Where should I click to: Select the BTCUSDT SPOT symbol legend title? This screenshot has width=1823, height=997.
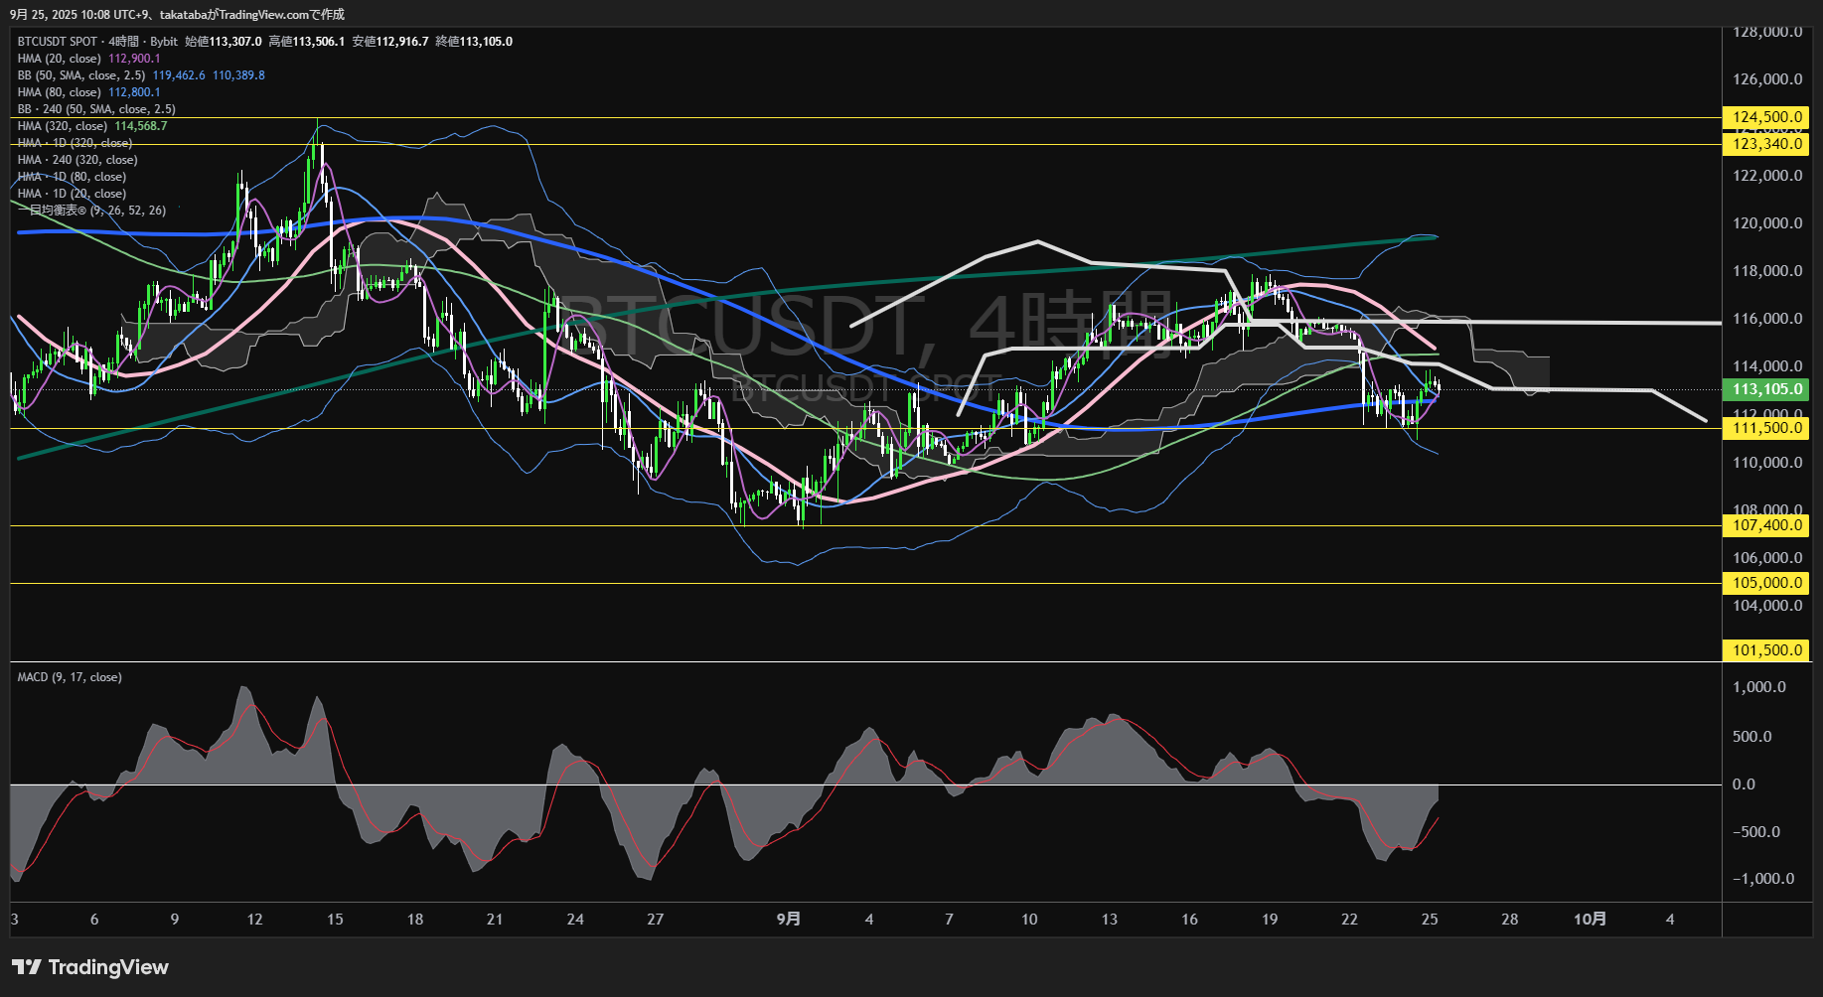click(x=97, y=42)
